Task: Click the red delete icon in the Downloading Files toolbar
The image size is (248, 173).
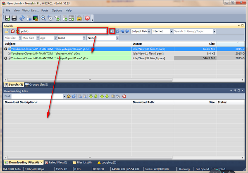Action: click(x=124, y=96)
